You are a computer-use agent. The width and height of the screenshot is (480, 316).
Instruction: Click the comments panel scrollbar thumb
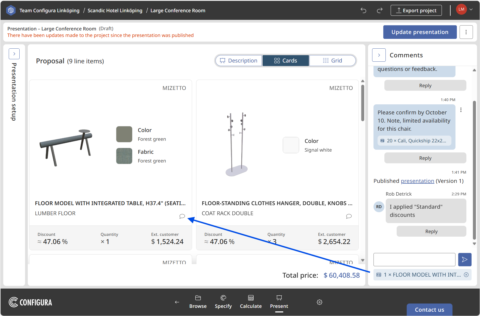pyautogui.click(x=474, y=170)
